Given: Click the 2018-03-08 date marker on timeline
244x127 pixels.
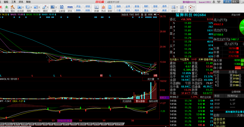Looking at the screenshot, I should coord(65,121).
